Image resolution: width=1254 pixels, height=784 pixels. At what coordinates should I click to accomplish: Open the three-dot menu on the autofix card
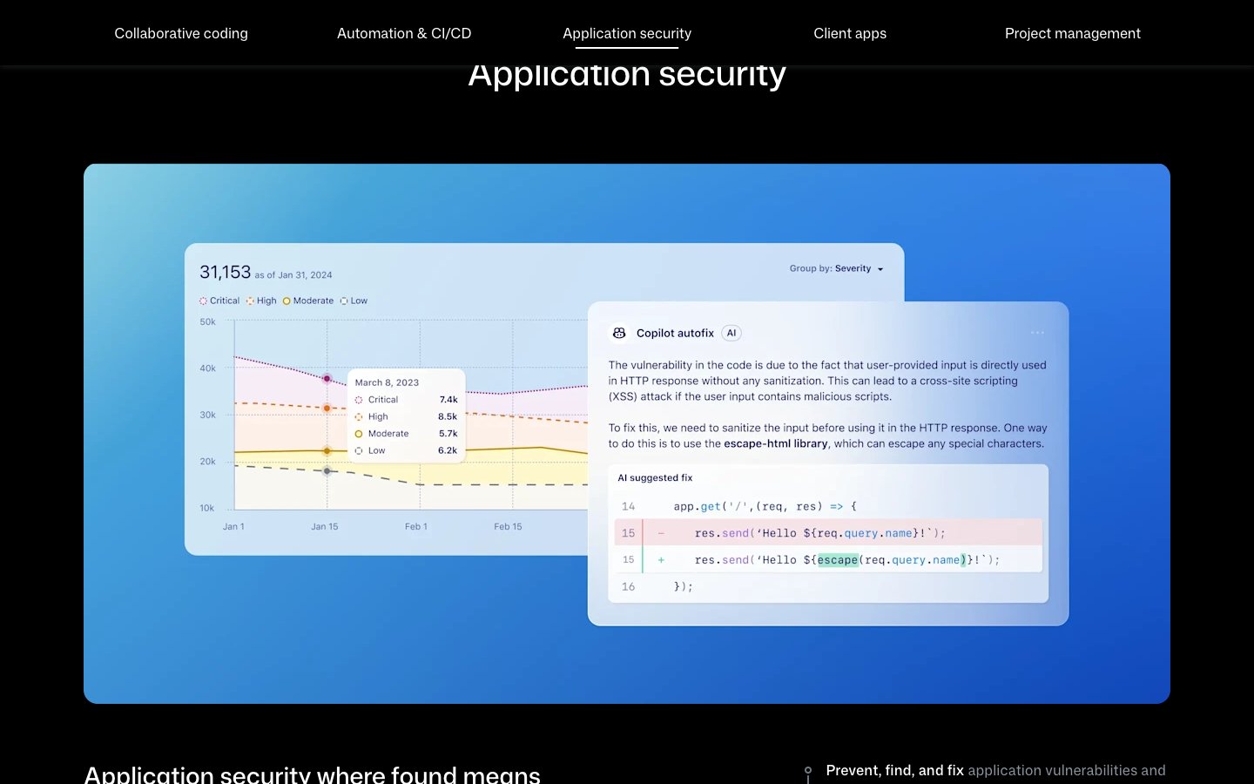coord(1037,333)
